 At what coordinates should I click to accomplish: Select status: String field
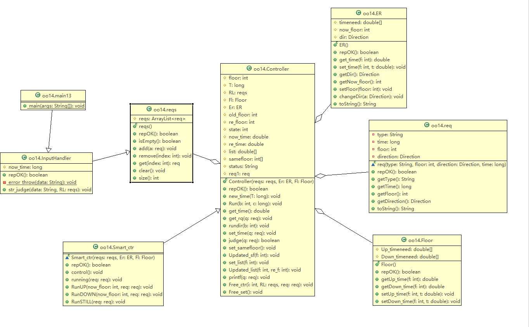[x=243, y=166]
